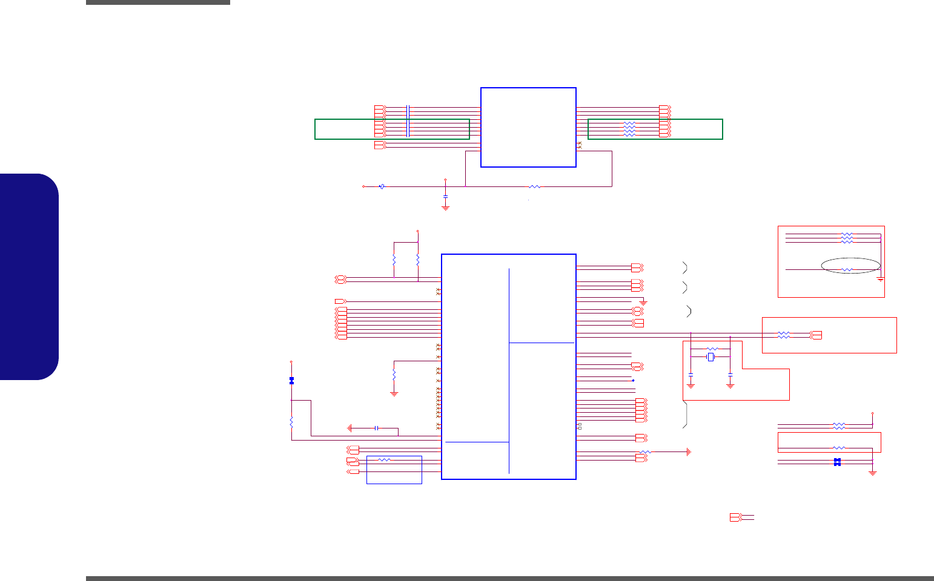The width and height of the screenshot is (934, 581).
Task: Select the red sideways ground symbol right of main chip
Action: click(x=689, y=451)
